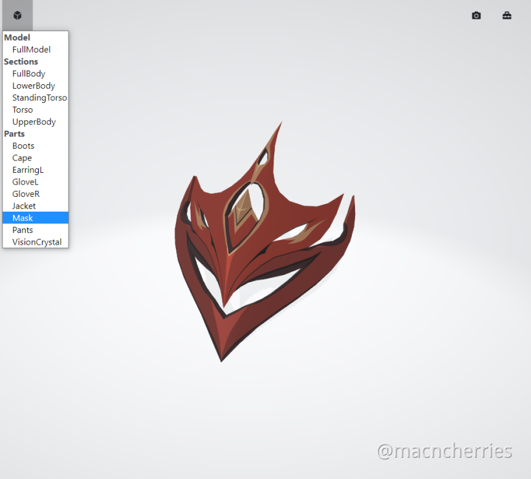Click the highlighted Mask entry

(x=23, y=218)
